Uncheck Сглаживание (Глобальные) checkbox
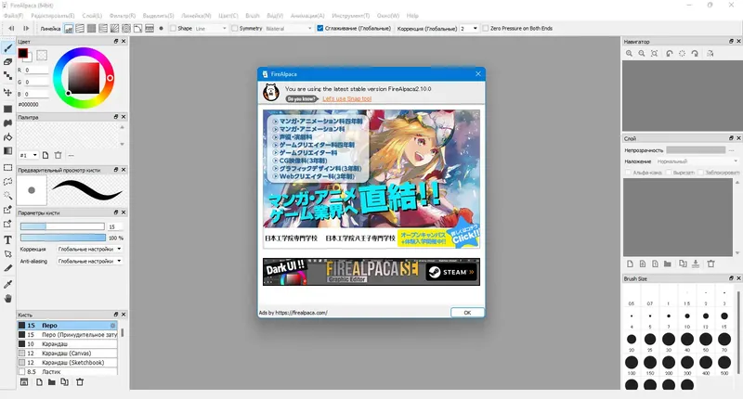Image resolution: width=743 pixels, height=399 pixels. click(x=320, y=29)
